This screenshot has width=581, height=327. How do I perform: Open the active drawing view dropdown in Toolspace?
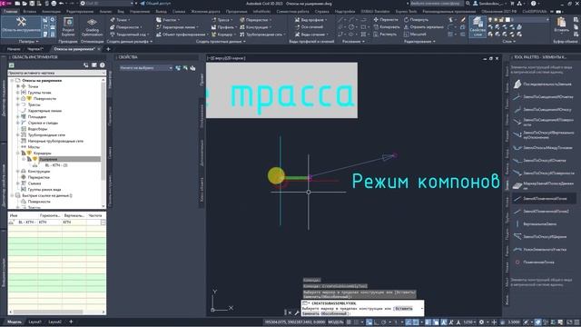[x=57, y=73]
